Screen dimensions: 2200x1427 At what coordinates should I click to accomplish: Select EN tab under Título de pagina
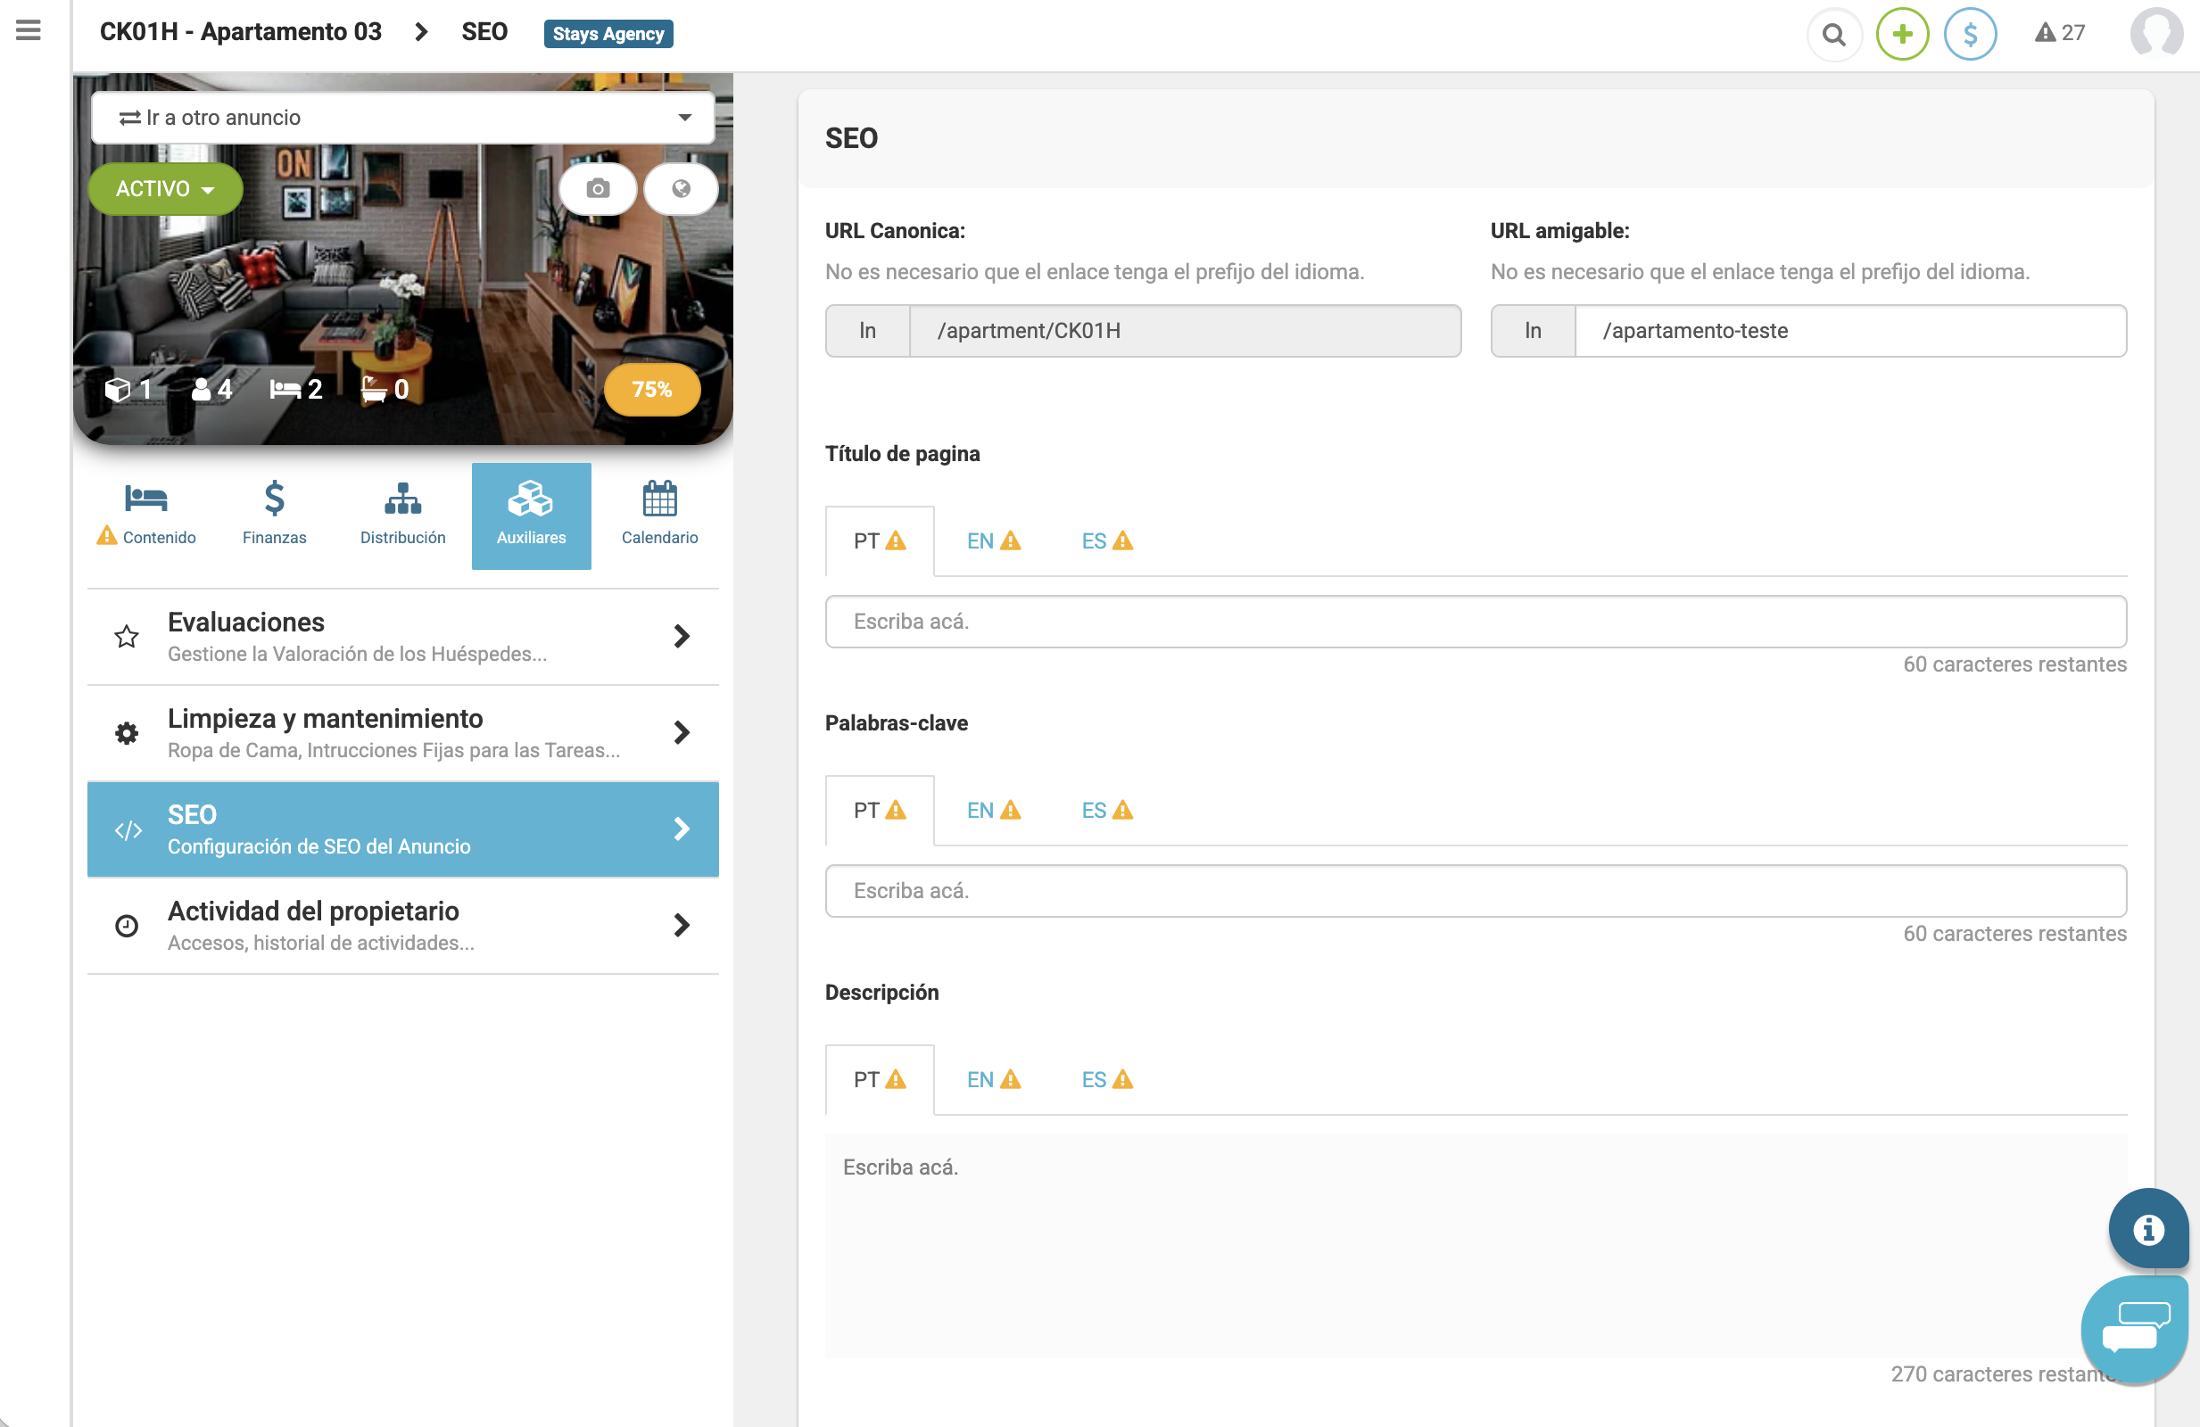(x=993, y=541)
